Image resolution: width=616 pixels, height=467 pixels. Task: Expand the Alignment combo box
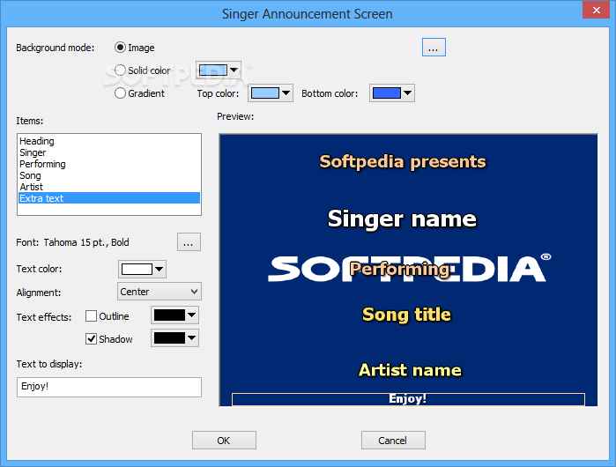coord(160,292)
